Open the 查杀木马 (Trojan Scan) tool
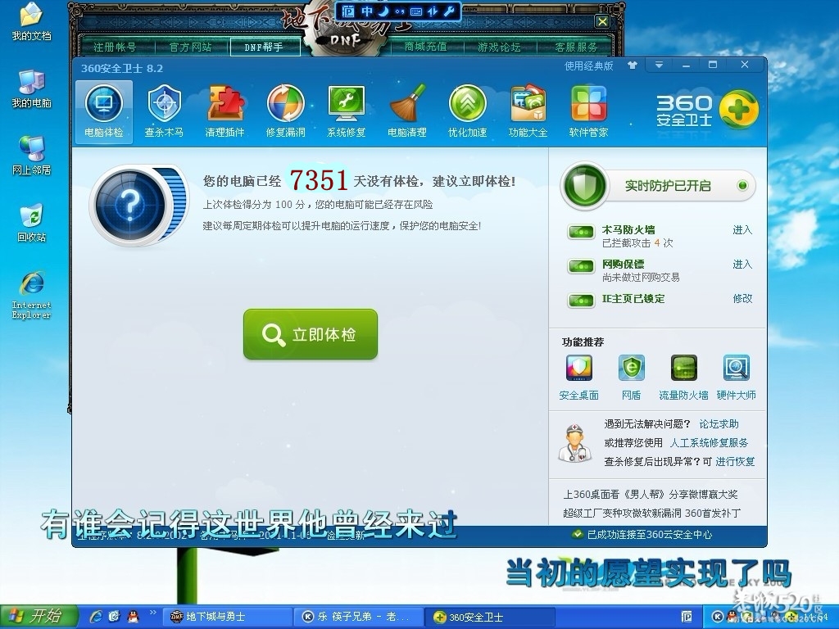This screenshot has width=839, height=629. 164,111
